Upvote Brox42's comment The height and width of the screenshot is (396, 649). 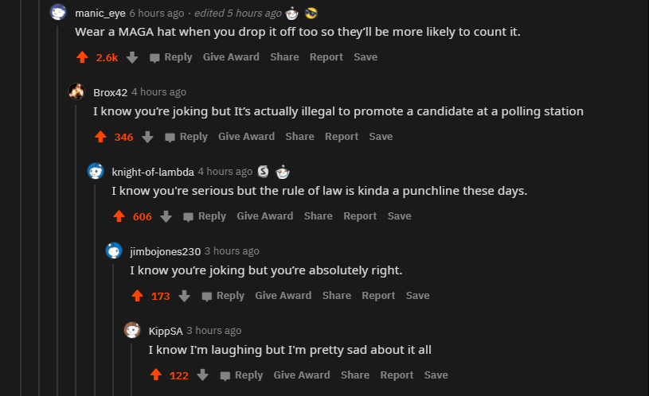[x=100, y=137]
